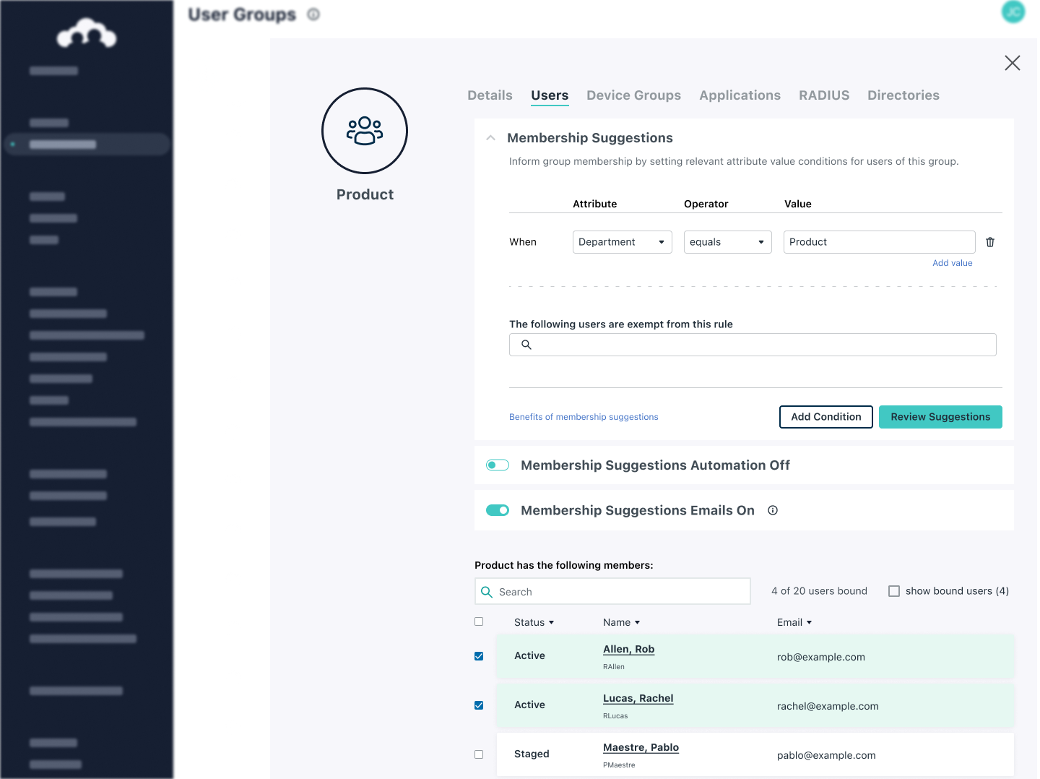Click the Product group circle icon

pos(365,131)
